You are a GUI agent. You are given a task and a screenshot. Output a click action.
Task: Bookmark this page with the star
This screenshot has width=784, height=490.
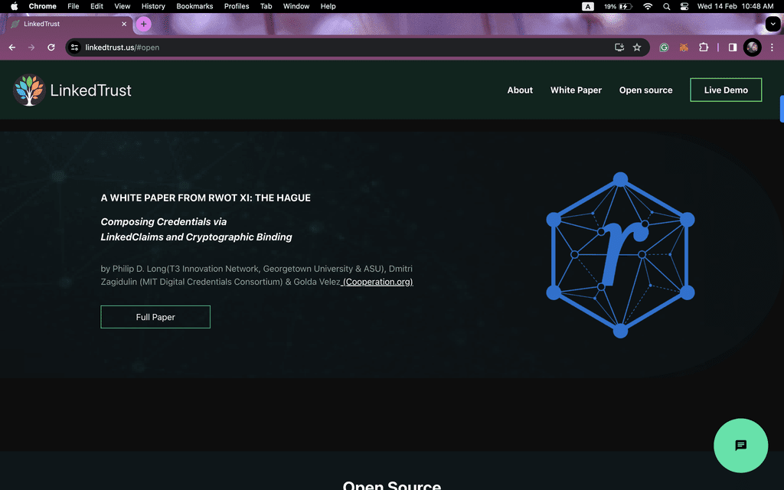pos(636,47)
